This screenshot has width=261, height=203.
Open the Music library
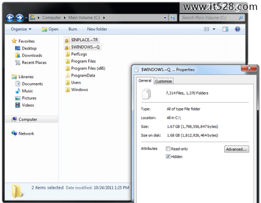click(x=27, y=91)
